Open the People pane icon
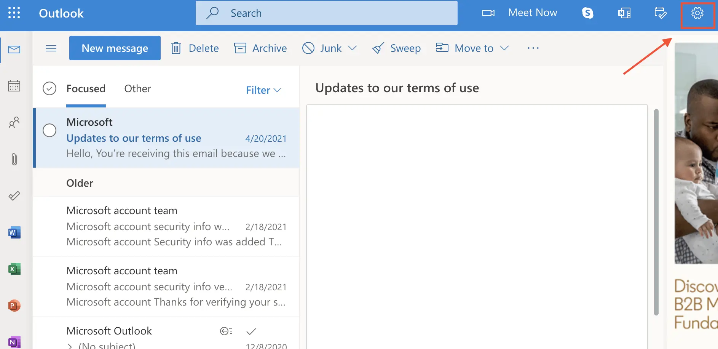The image size is (718, 349). pyautogui.click(x=14, y=123)
